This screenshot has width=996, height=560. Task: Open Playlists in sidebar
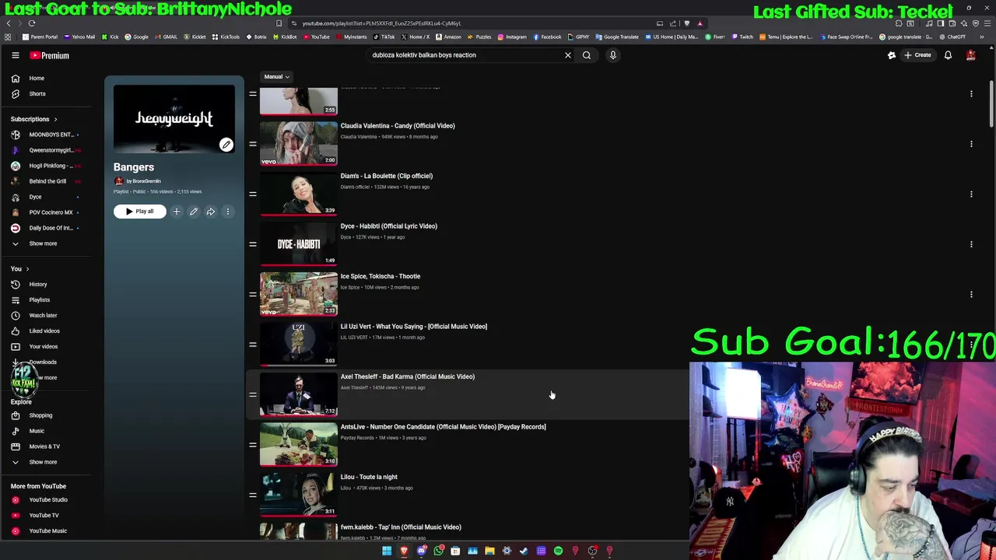click(39, 300)
